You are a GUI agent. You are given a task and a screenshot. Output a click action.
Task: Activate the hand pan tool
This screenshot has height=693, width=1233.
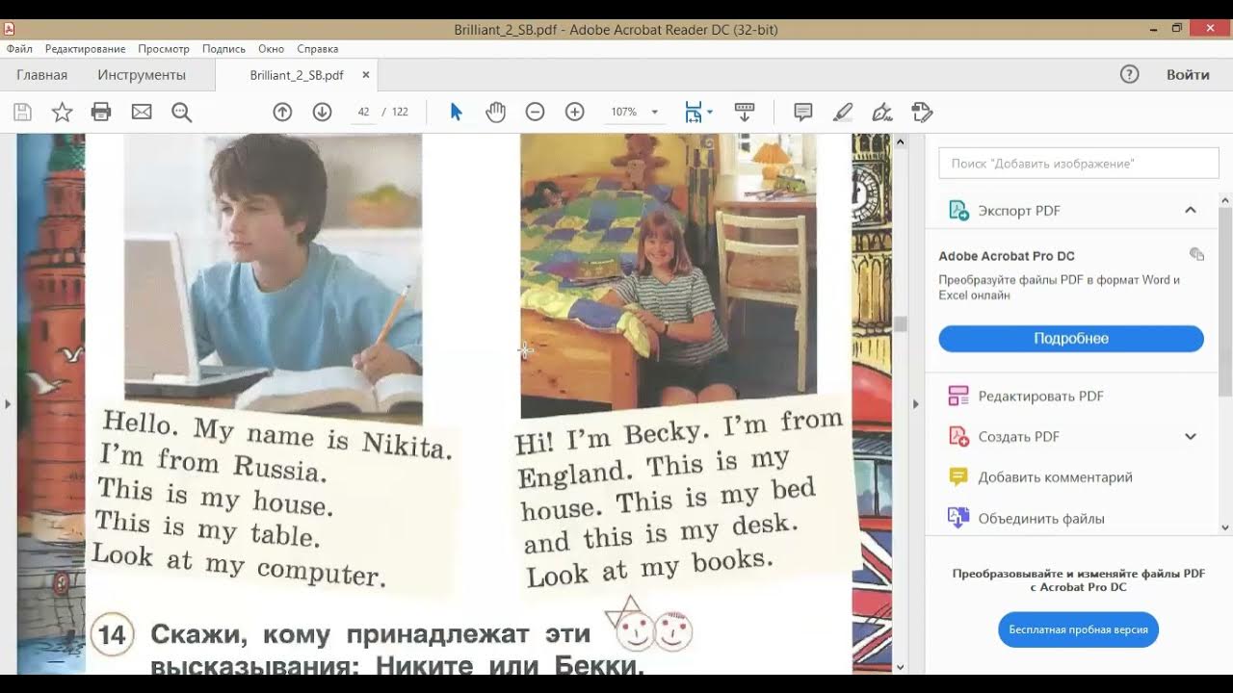coord(495,113)
